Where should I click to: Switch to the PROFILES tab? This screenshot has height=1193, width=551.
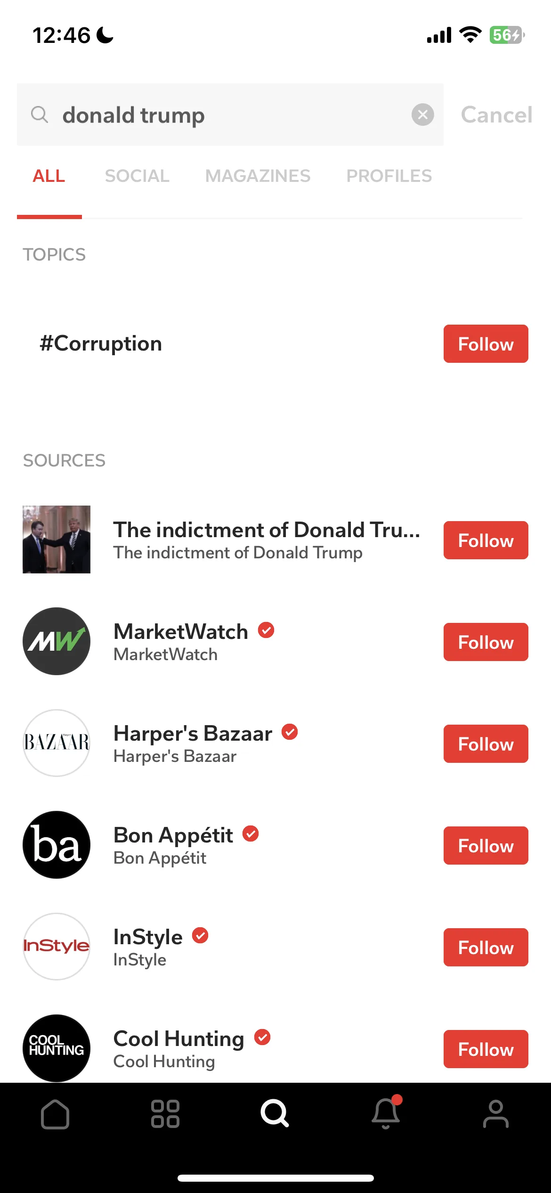pyautogui.click(x=389, y=176)
